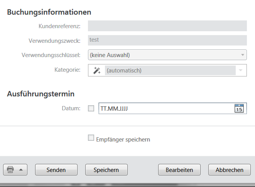Screen dimensions: 255x187
Task: Tick the Empfänger speichern checkbox
Action: (x=91, y=138)
